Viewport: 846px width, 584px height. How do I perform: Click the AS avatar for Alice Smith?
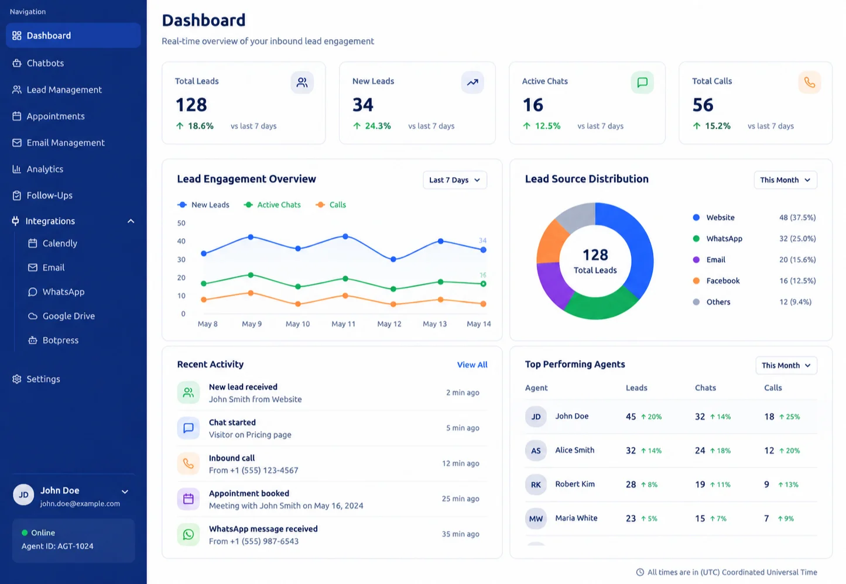pos(536,451)
